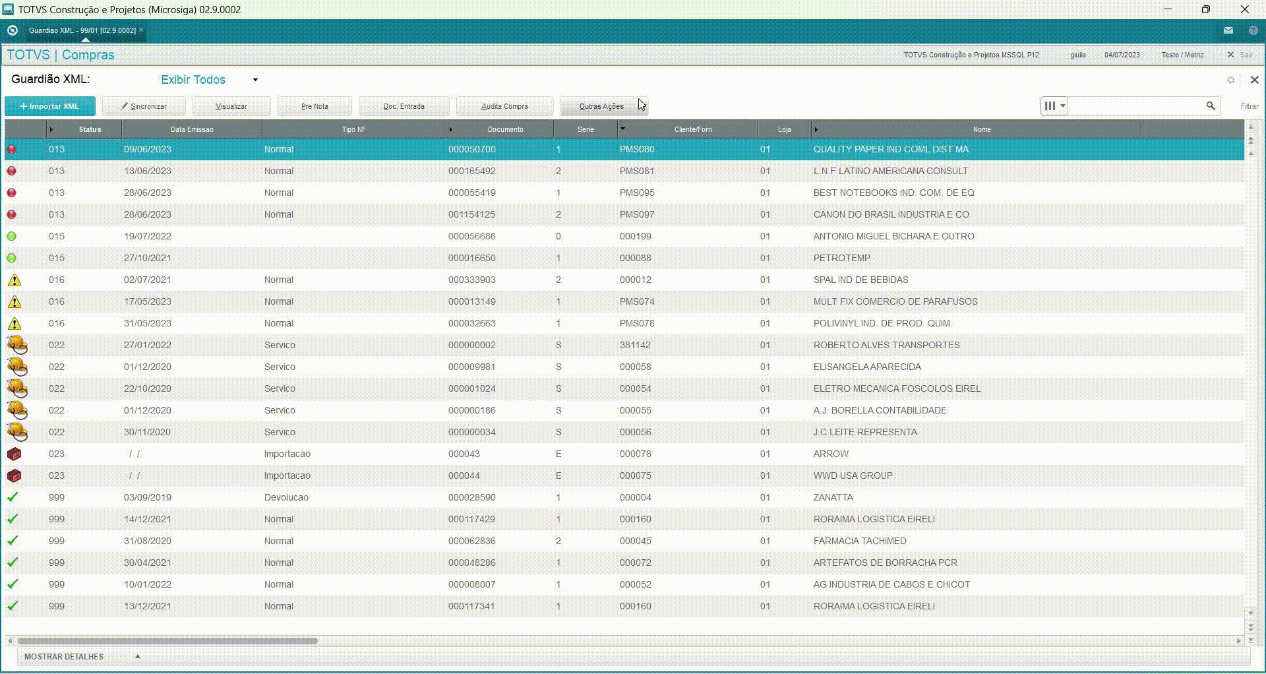The width and height of the screenshot is (1266, 674).
Task: Open the mail envelope icon
Action: tap(1228, 30)
